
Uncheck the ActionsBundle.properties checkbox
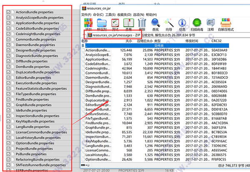pos(8,12)
